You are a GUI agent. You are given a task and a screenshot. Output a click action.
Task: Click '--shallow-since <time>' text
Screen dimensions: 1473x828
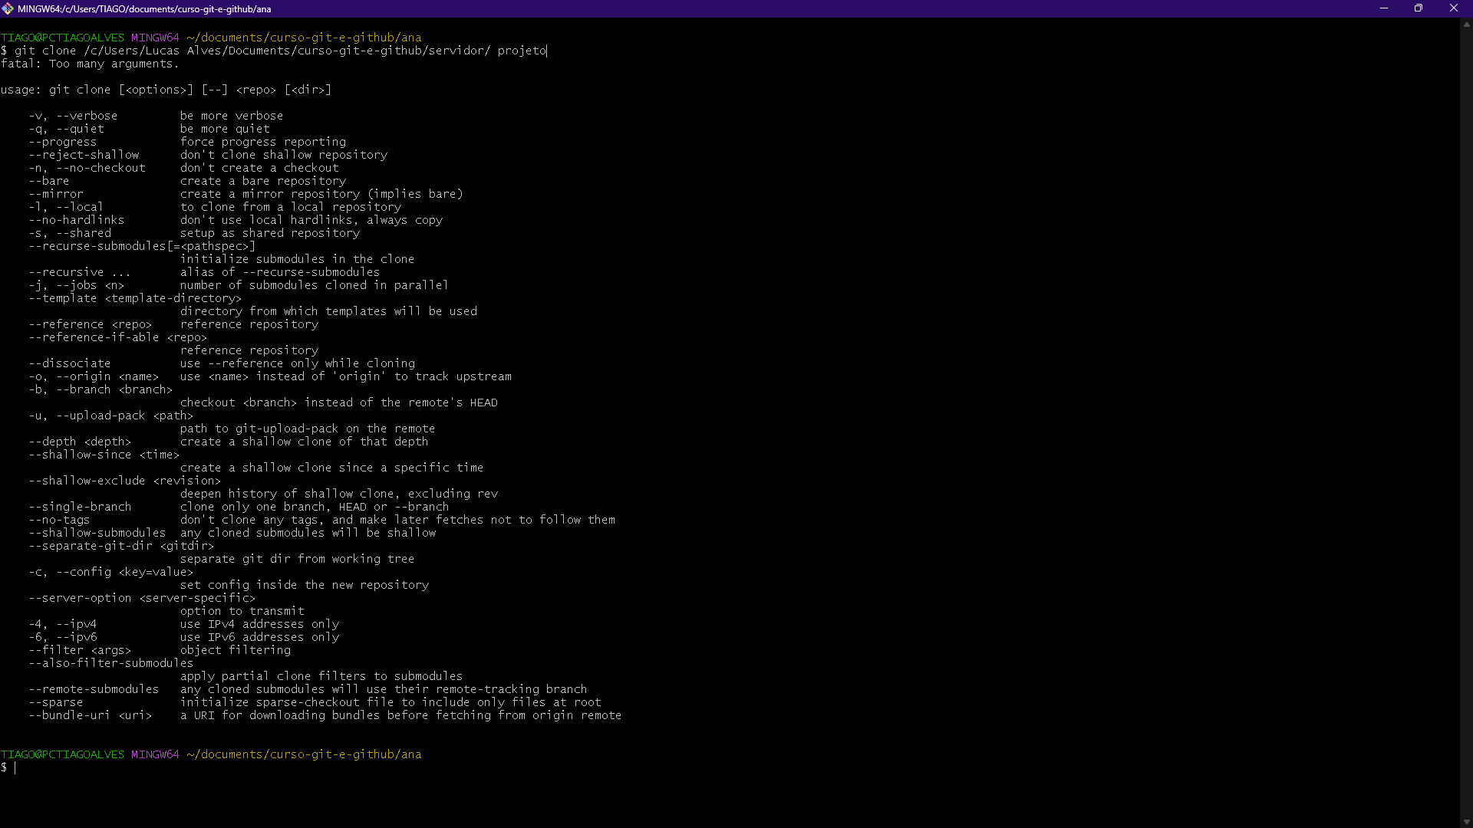point(104,455)
